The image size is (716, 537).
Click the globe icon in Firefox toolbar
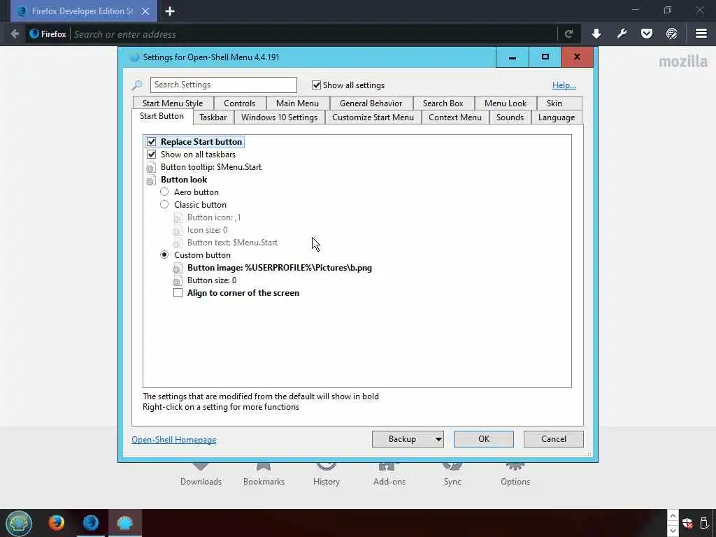tap(672, 34)
